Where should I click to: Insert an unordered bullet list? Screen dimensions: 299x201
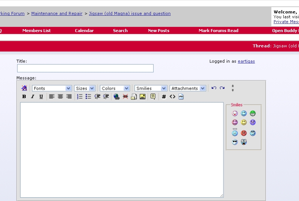pos(88,96)
